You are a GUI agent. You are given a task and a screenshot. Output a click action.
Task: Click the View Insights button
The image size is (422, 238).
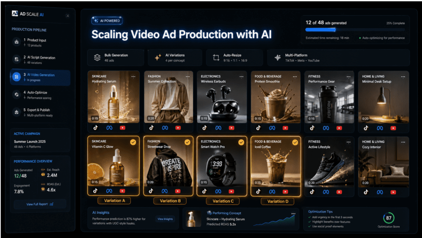(x=165, y=219)
